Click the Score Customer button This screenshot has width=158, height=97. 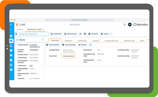click(53, 45)
